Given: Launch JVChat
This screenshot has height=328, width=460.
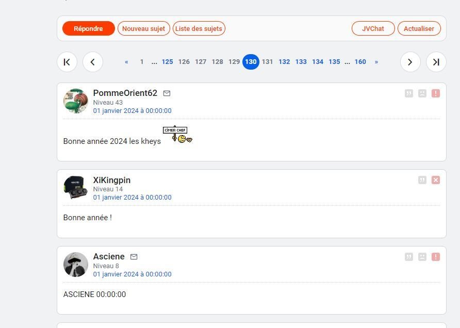Looking at the screenshot, I should point(373,28).
